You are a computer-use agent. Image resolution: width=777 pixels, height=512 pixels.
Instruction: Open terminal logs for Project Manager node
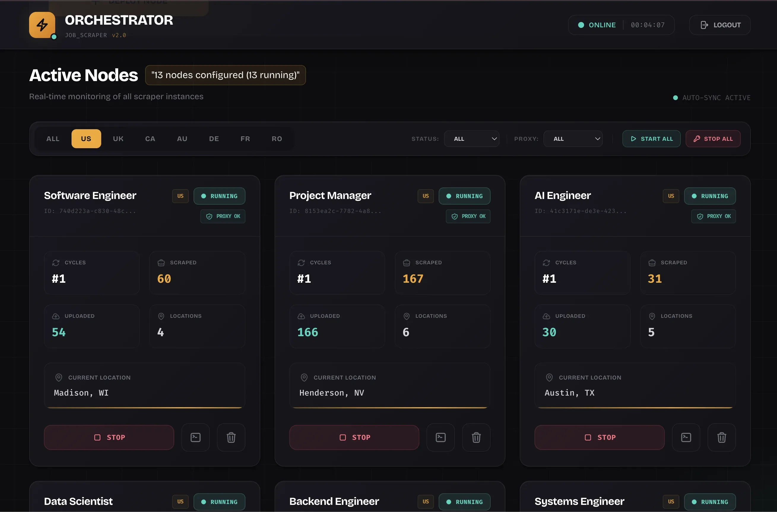coord(440,437)
